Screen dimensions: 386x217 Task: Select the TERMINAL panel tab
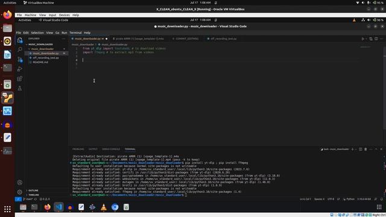point(130,149)
